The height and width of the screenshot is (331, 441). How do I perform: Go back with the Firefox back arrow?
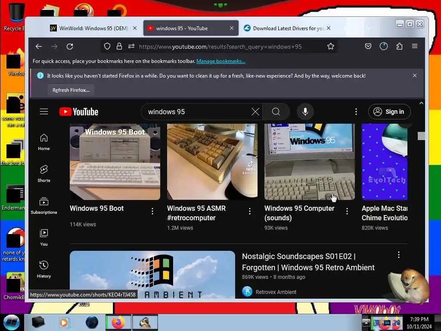[x=39, y=47]
